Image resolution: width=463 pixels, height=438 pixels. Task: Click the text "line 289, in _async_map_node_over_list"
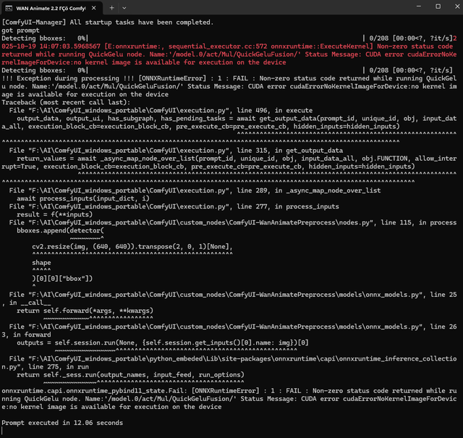point(309,190)
